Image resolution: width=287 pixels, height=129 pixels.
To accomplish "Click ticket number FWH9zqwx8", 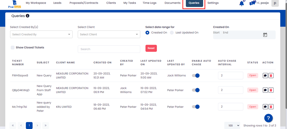I will coord(20,76).
